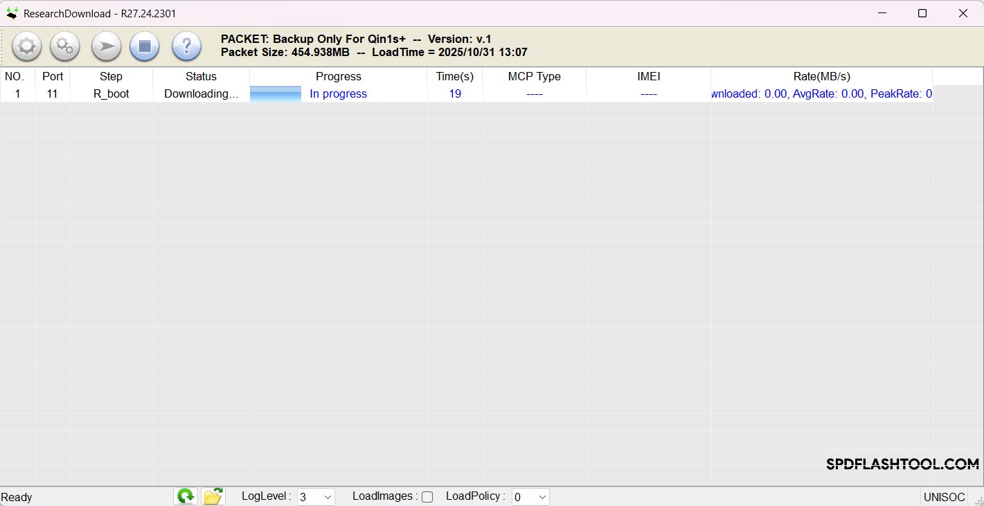Viewport: 984px width, 506px height.
Task: Open the packet folder icon
Action: 213,496
